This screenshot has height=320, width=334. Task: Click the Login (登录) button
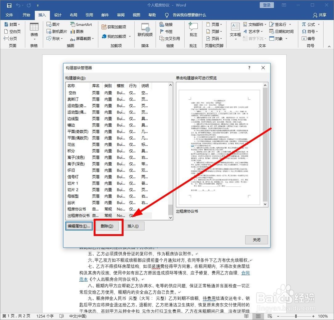click(x=267, y=5)
